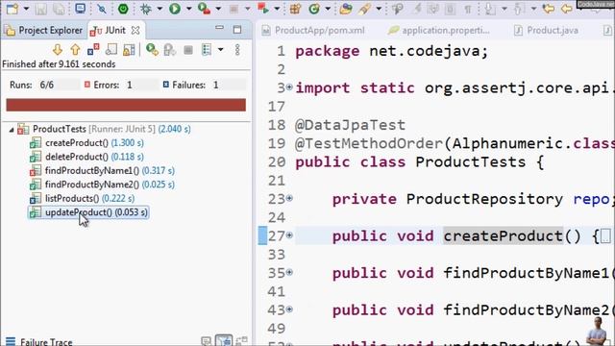Select the listProducts() test result
The height and width of the screenshot is (346, 615).
point(83,199)
